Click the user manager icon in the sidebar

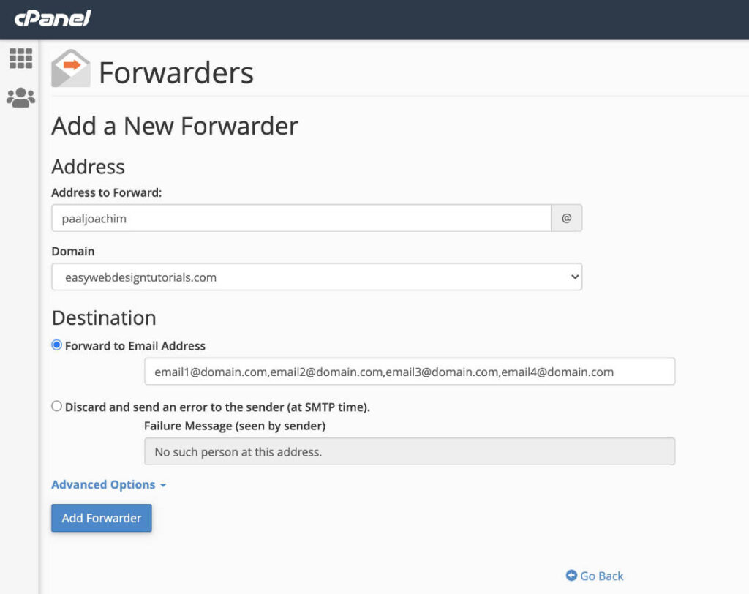(x=20, y=97)
